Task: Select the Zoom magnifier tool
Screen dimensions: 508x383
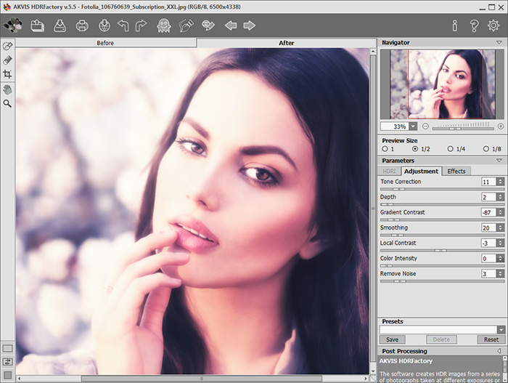Action: pyautogui.click(x=8, y=104)
